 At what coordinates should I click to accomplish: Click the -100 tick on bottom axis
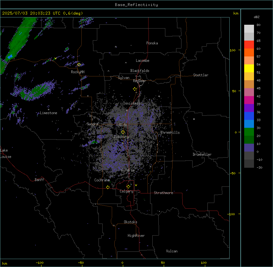click(x=40, y=263)
